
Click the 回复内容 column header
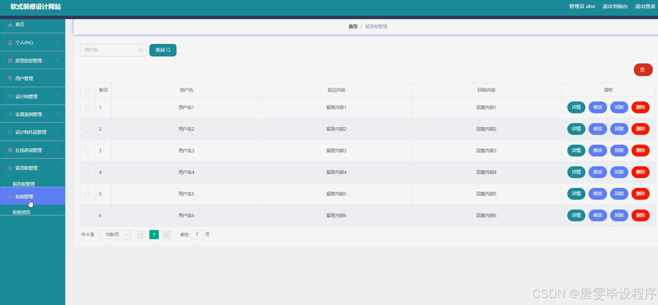(x=486, y=90)
